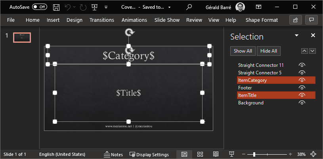
Task: Switch to Reading View icon
Action: pyautogui.click(x=216, y=154)
